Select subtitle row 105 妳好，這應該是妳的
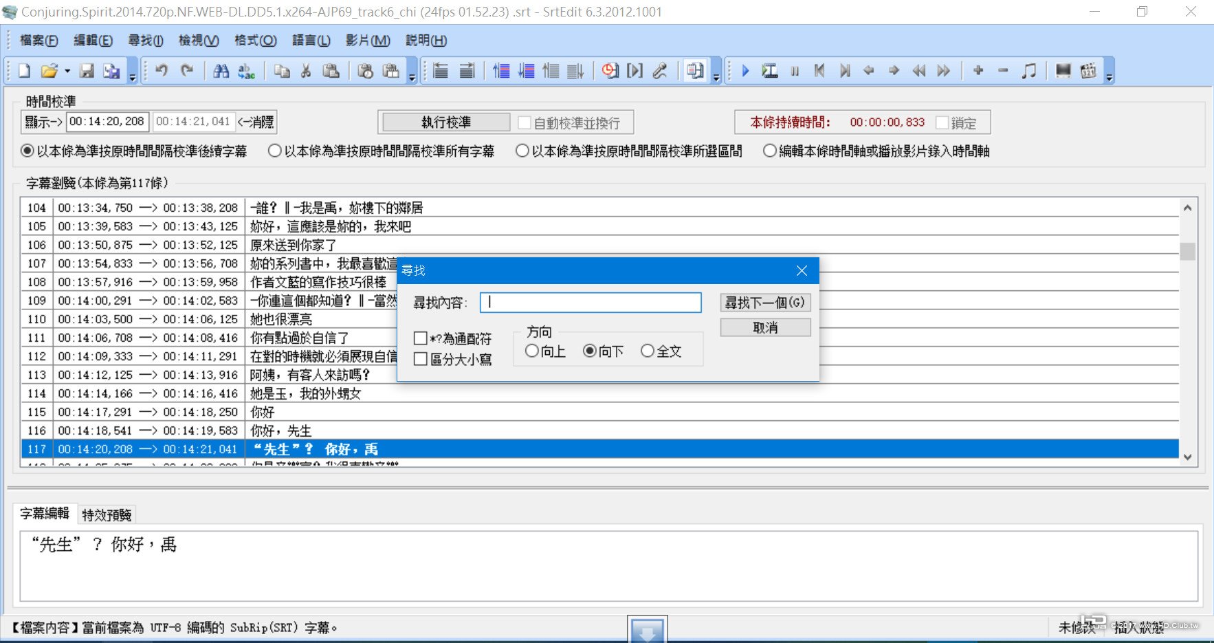 [x=600, y=226]
